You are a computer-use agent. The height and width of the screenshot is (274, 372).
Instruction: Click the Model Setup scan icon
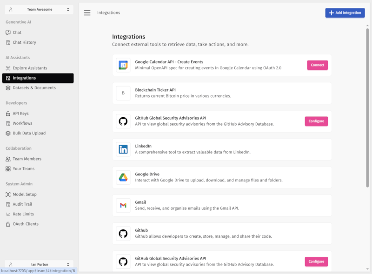click(x=8, y=194)
